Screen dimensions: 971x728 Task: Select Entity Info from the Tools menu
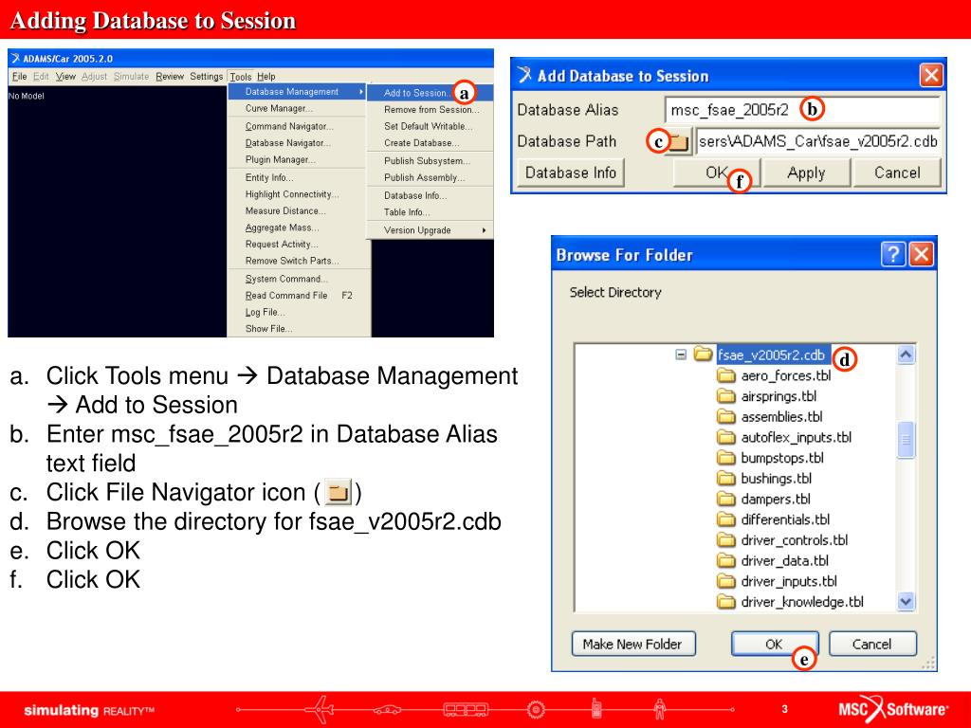pyautogui.click(x=299, y=177)
